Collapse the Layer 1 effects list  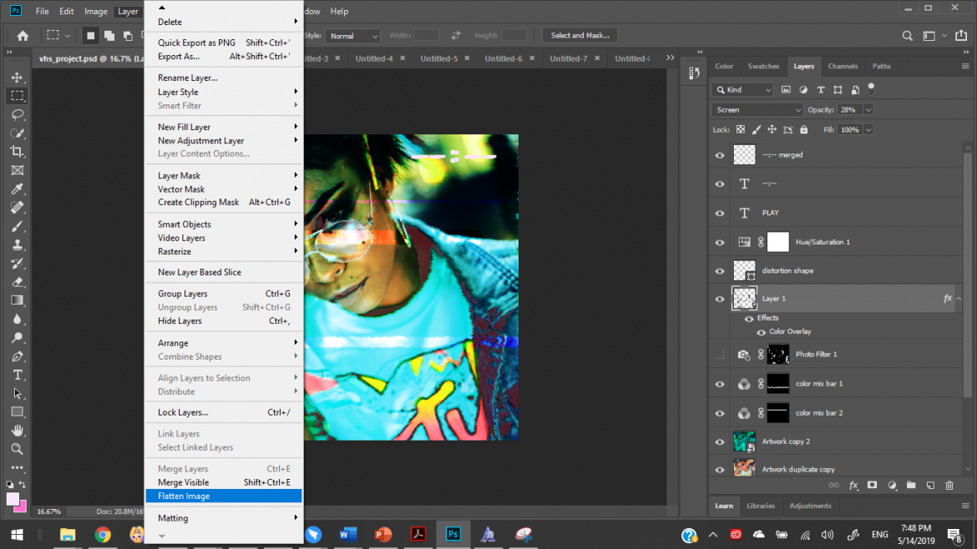[x=957, y=298]
